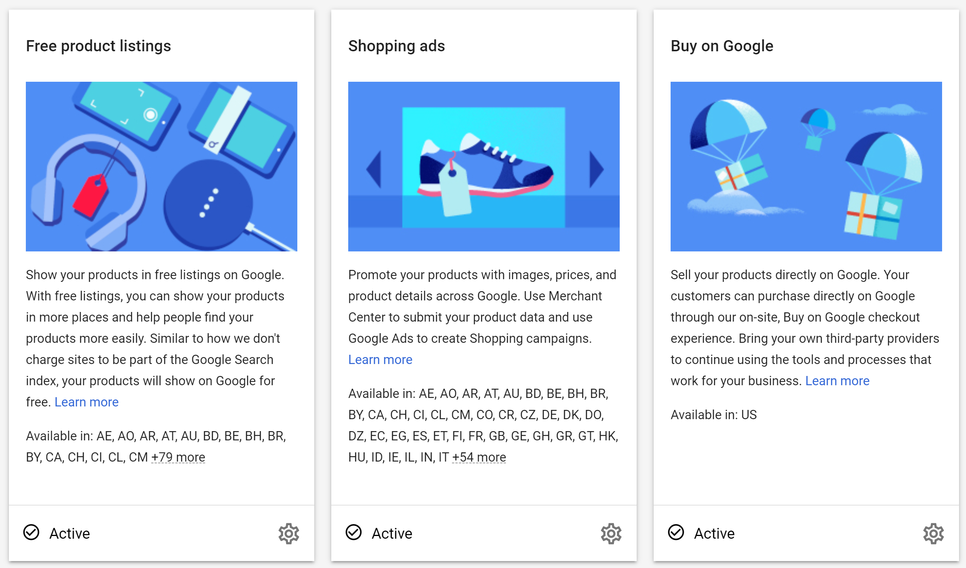Click the Buy on Google card title
Image resolution: width=966 pixels, height=568 pixels.
tap(722, 46)
